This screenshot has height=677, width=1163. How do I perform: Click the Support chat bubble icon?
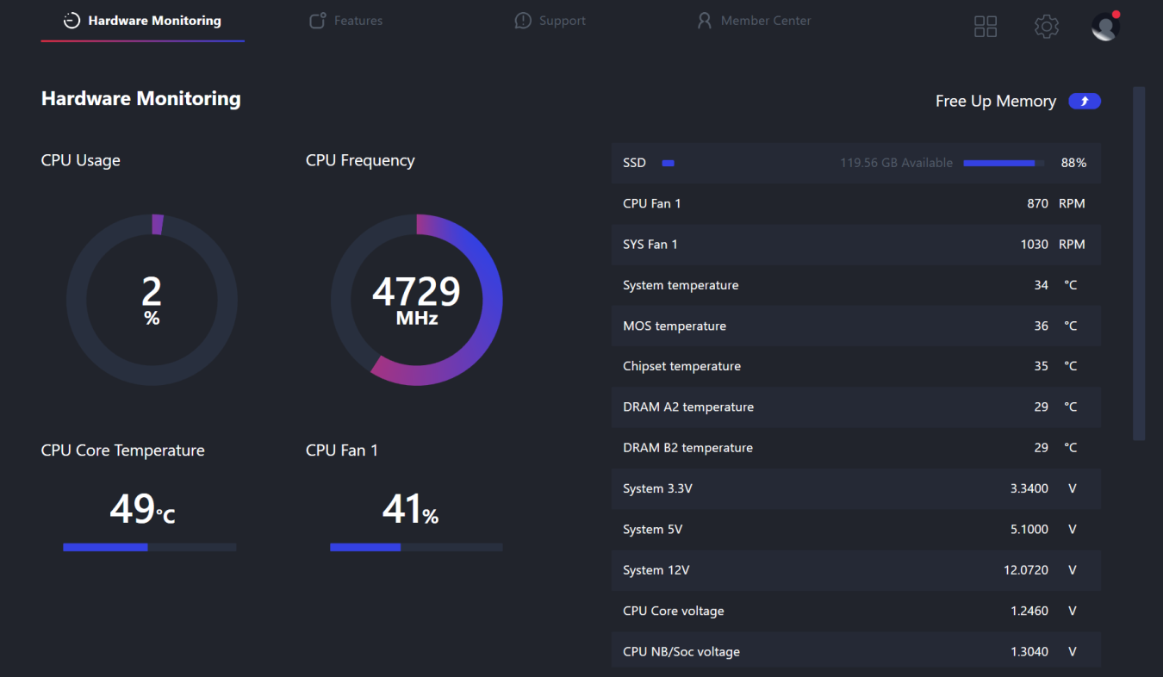523,21
